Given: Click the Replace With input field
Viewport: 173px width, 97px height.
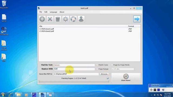Looking at the screenshot, I should click(74, 69).
